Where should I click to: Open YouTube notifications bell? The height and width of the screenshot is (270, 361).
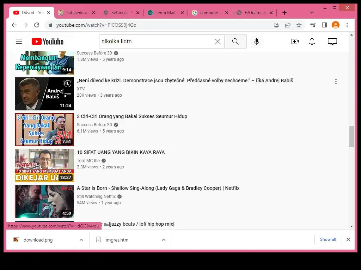pos(312,41)
